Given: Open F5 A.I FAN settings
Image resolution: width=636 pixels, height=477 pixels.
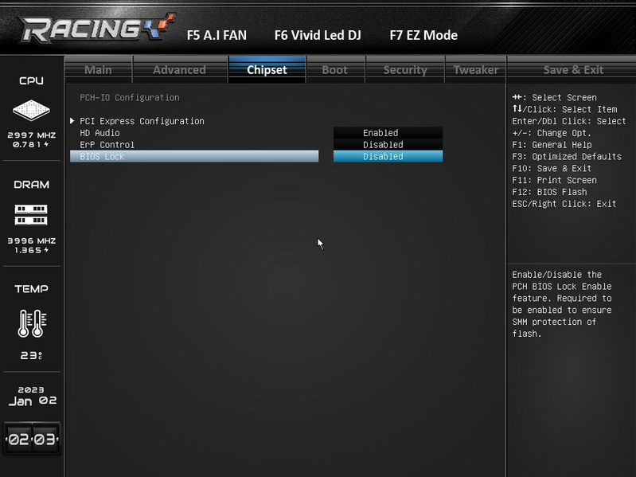Looking at the screenshot, I should pyautogui.click(x=217, y=35).
